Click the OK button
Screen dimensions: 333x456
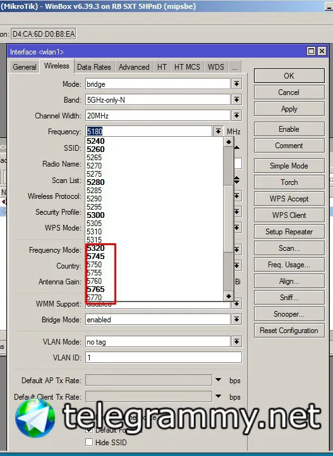[x=289, y=76]
